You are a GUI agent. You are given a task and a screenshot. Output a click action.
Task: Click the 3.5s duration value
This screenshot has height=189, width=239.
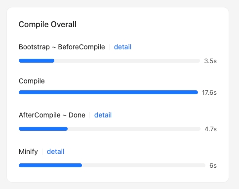click(210, 61)
